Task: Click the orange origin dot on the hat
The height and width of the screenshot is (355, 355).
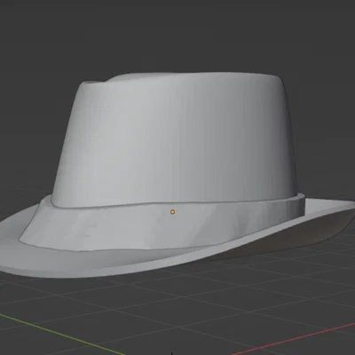Action: [173, 212]
